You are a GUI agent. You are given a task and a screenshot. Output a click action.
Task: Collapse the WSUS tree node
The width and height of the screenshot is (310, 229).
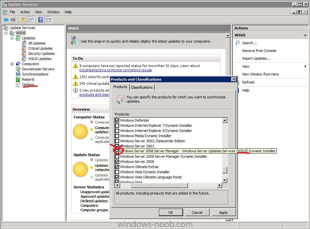[x=6, y=33]
